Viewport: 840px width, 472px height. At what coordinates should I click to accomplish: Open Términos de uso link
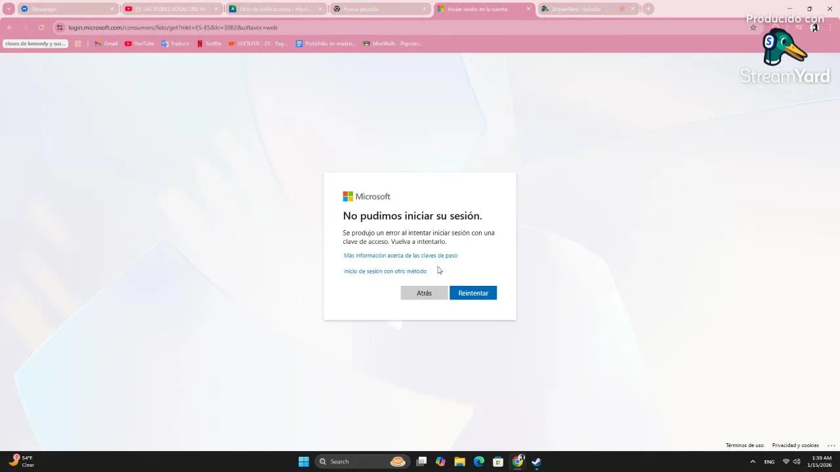pyautogui.click(x=744, y=445)
